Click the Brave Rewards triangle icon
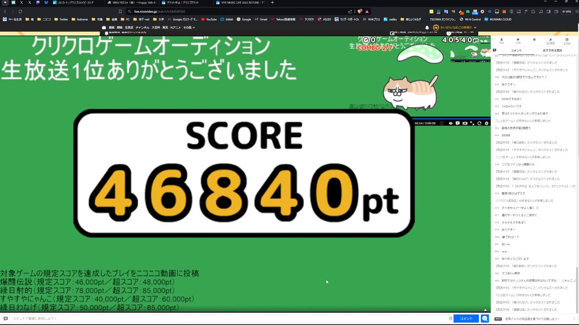Screen dimensions: 579x325 pos(367,12)
